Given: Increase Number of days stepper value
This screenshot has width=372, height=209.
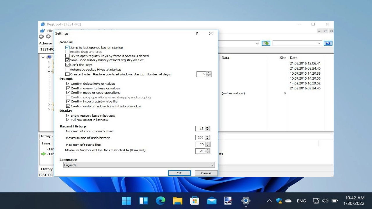Looking at the screenshot, I should click(x=209, y=73).
